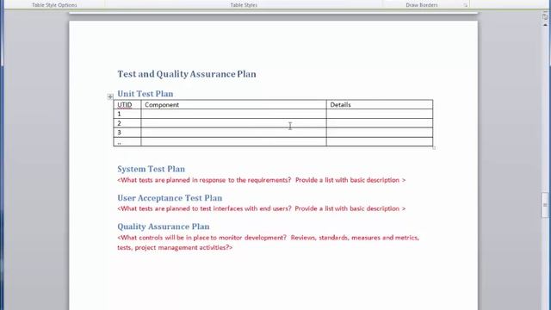
Task: Click the Details cell in row 1
Action: click(380, 114)
